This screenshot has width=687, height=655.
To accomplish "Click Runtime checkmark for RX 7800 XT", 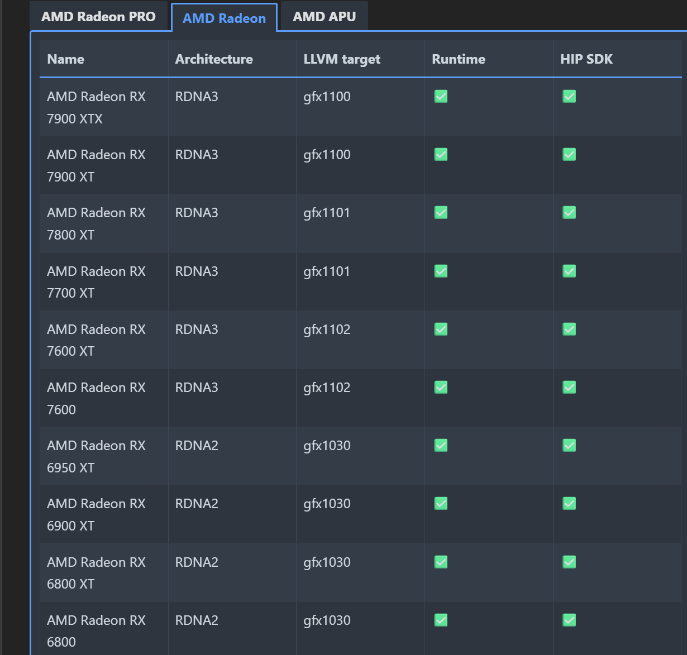I will coord(441,212).
